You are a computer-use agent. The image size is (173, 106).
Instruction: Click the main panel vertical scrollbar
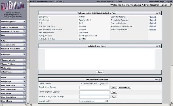[x=172, y=35]
